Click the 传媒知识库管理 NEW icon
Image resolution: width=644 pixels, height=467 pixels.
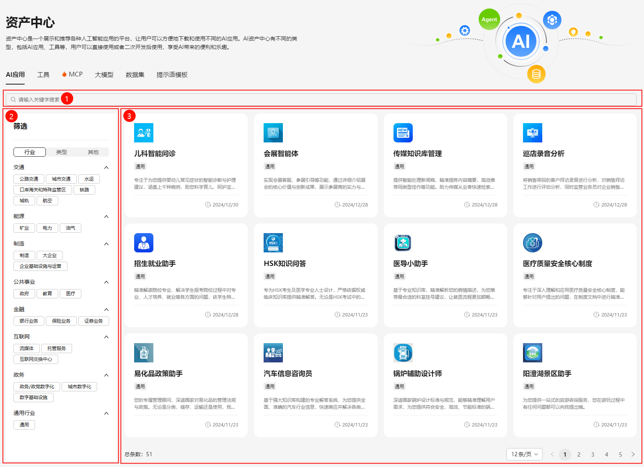[x=403, y=133]
